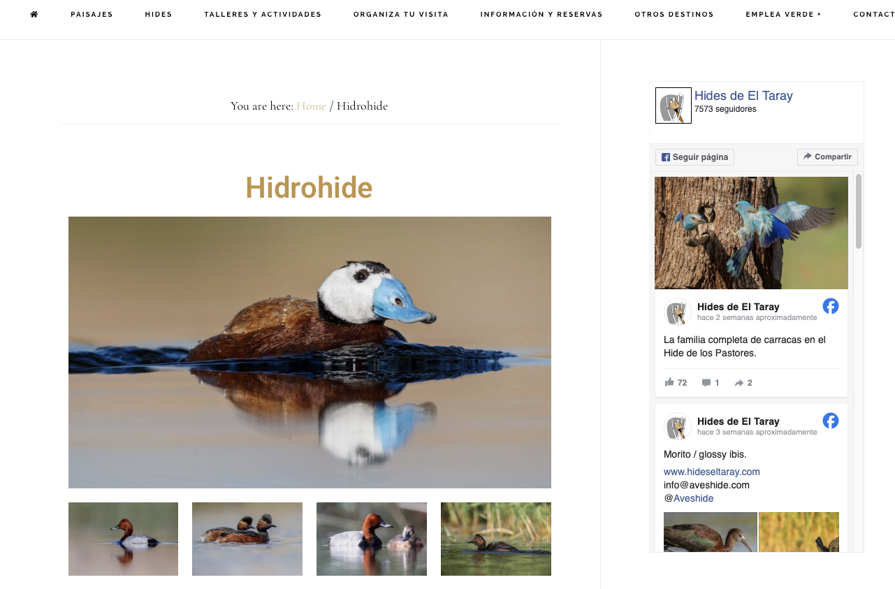Image resolution: width=895 pixels, height=589 pixels.
Task: Click the Facebook feed scrollbar
Action: pyautogui.click(x=859, y=211)
